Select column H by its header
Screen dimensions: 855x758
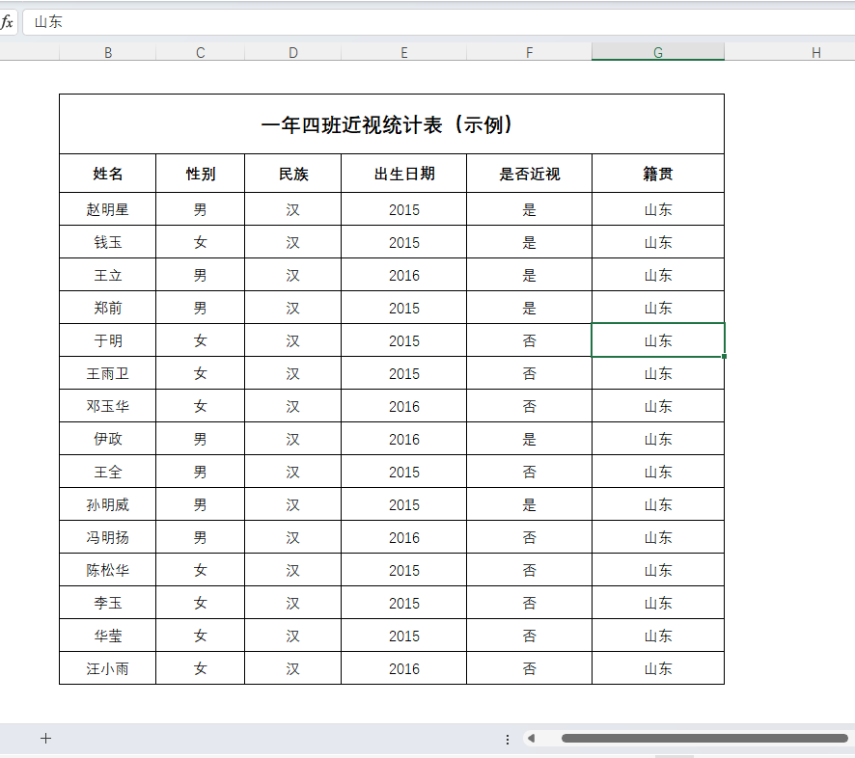tap(815, 51)
